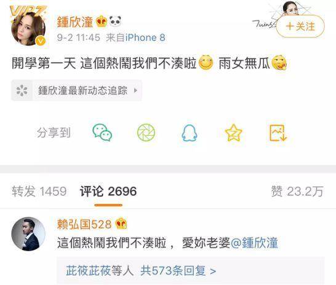Tap the gold crown badge beside 鍾欣潼

click(102, 21)
